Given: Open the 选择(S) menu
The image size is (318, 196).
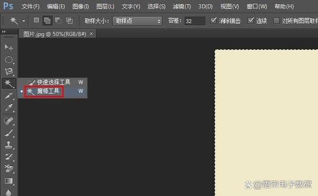Looking at the screenshot, I should coord(156,6).
